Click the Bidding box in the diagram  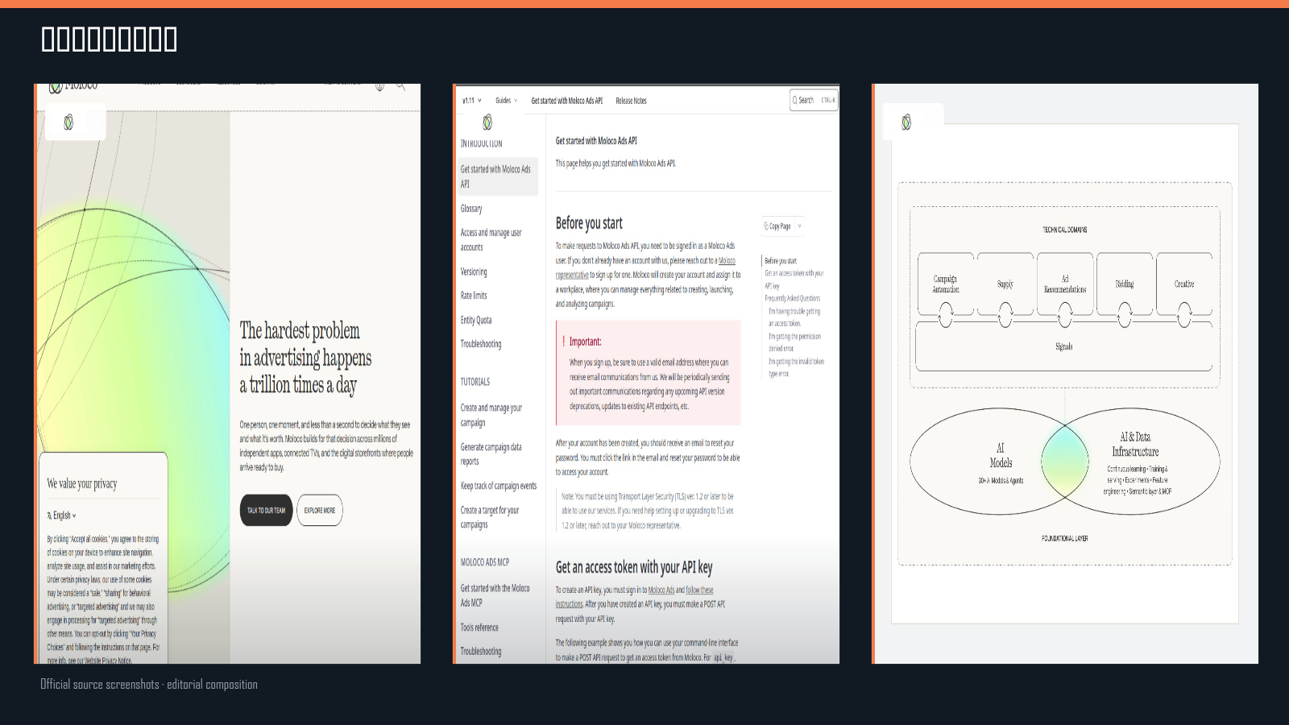[1125, 284]
